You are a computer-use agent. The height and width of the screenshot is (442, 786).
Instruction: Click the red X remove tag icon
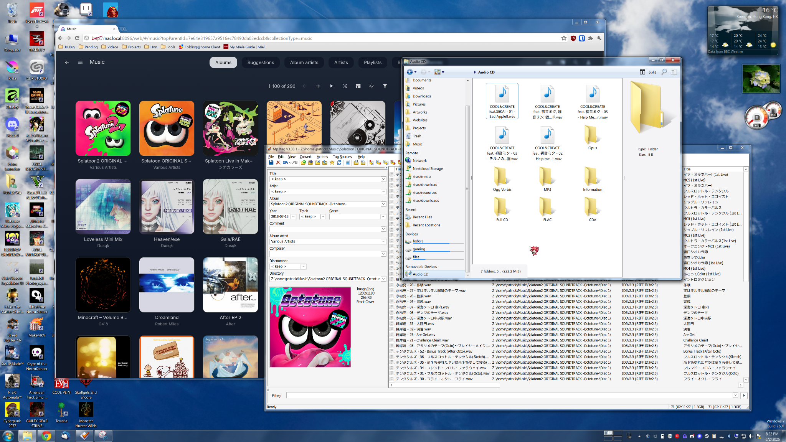pos(278,163)
